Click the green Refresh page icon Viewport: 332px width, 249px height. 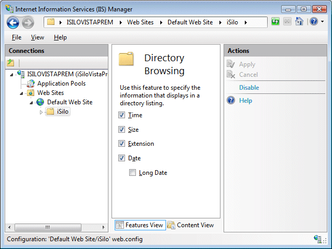click(275, 22)
